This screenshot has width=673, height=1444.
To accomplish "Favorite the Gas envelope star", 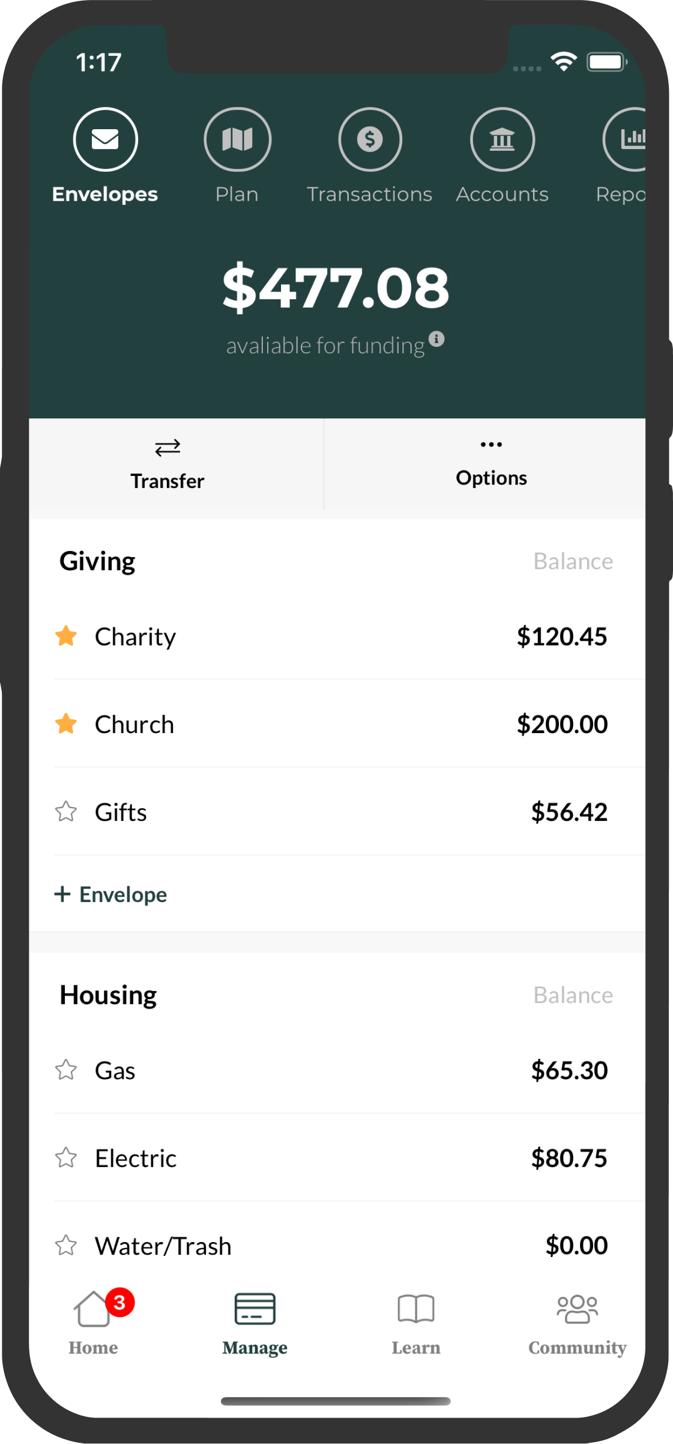I will point(66,1070).
